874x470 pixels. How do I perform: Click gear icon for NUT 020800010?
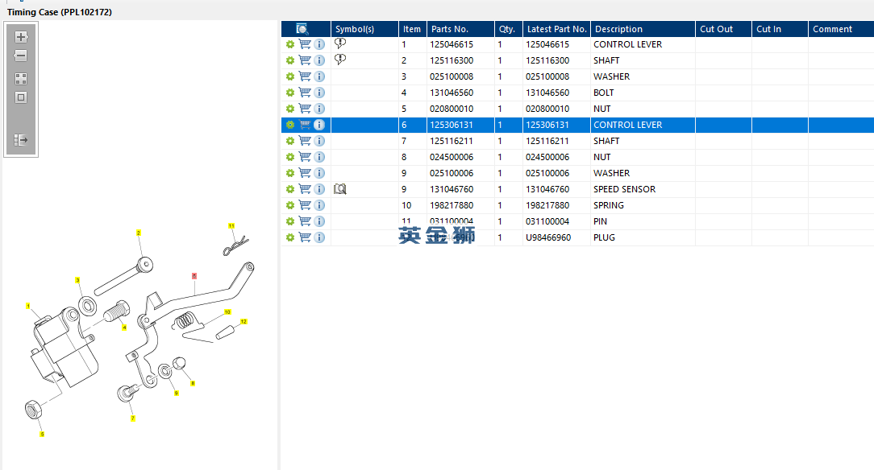289,109
